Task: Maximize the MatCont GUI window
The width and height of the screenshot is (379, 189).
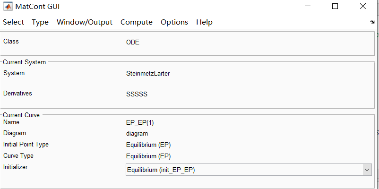Action: 335,7
